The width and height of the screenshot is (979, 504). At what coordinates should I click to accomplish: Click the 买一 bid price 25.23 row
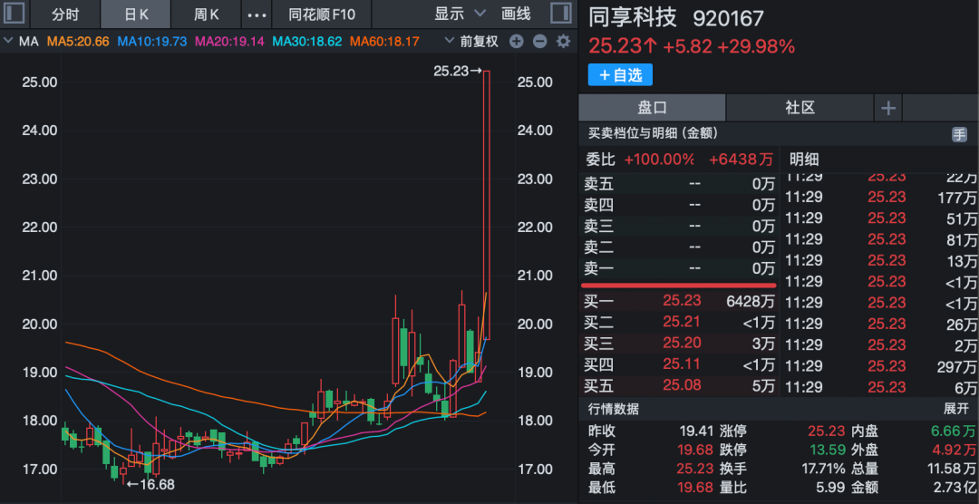click(680, 301)
